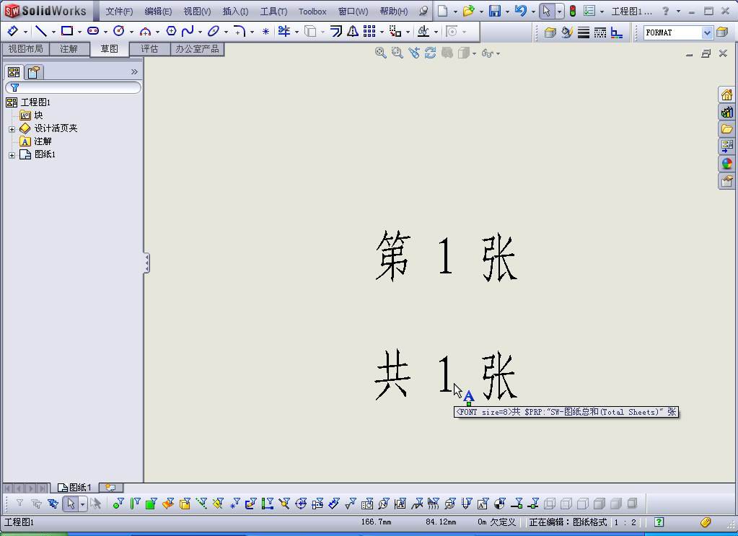This screenshot has height=536, width=738.
Task: Expand the 设计活页夹 tree node
Action: (x=12, y=129)
